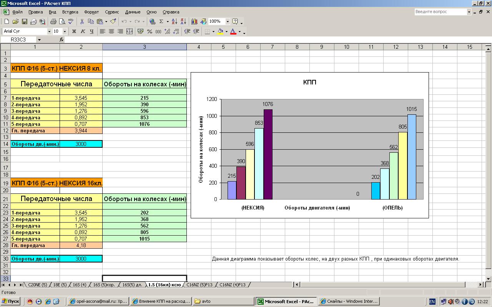
Task: Open the Формат menu
Action: (91, 12)
